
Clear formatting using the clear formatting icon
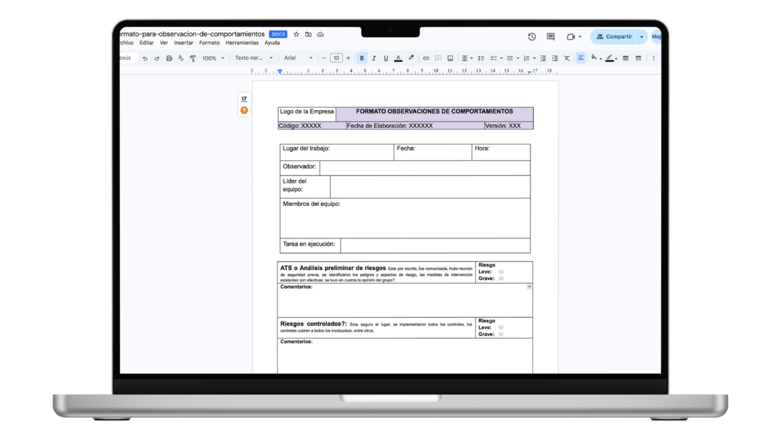point(566,58)
